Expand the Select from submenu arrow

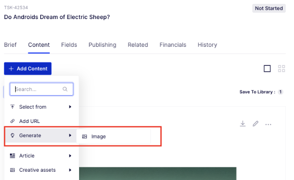[70, 107]
